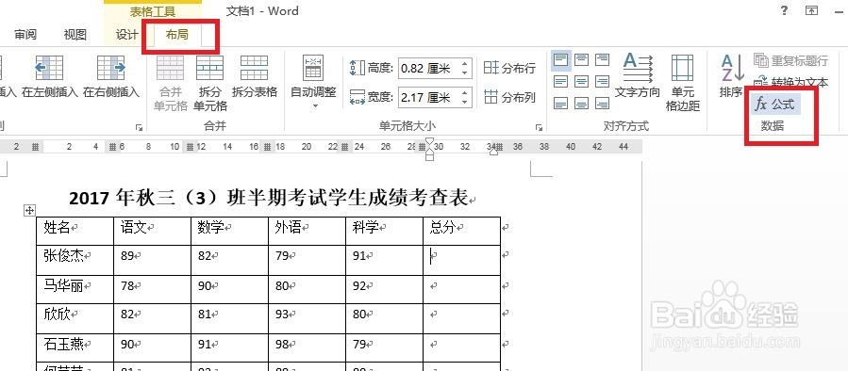This screenshot has height=371, width=848.
Task: Select Align Center Left alignment icon
Action: point(561,82)
